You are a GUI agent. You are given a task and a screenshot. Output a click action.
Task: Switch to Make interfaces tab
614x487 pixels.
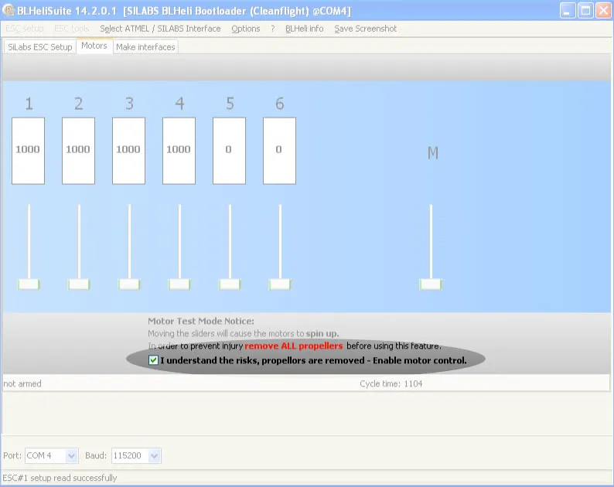[x=145, y=47]
